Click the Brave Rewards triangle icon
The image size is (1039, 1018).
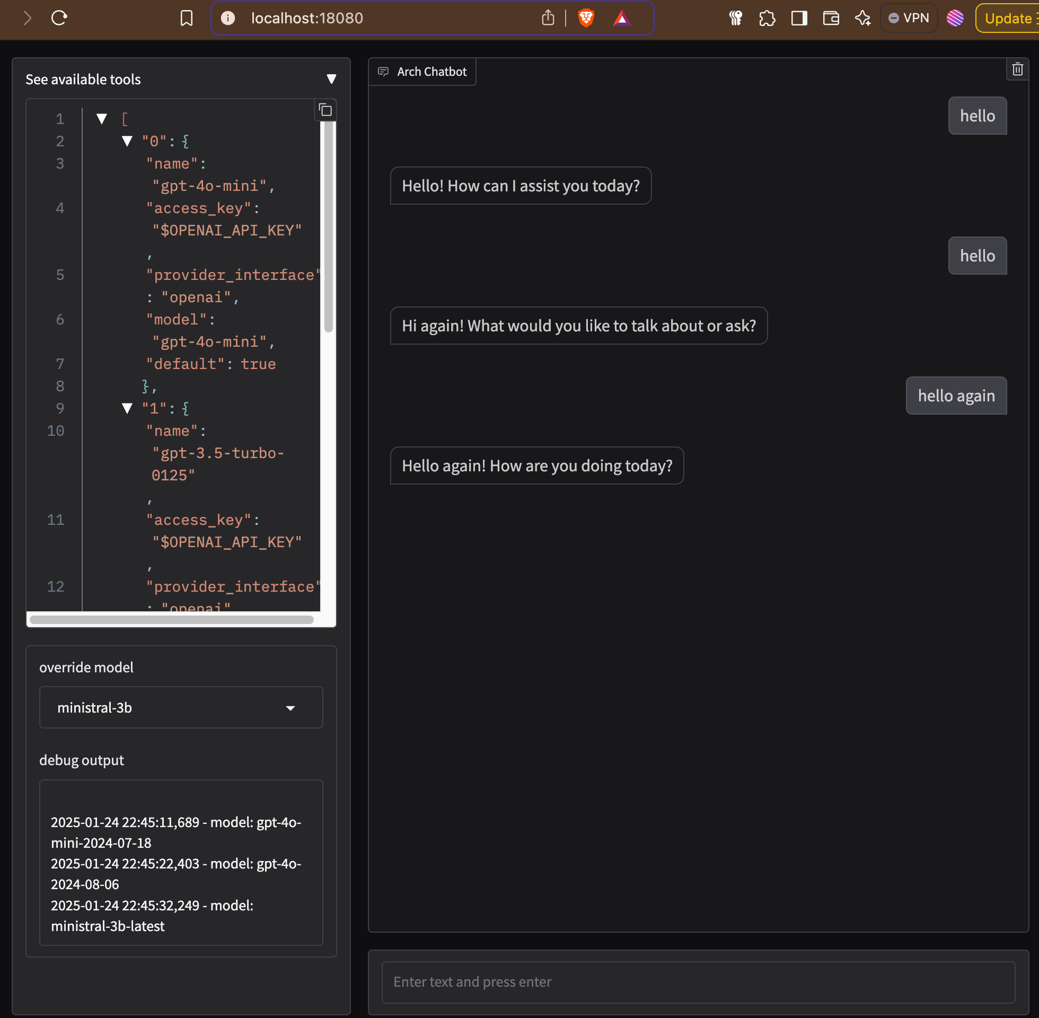point(622,18)
